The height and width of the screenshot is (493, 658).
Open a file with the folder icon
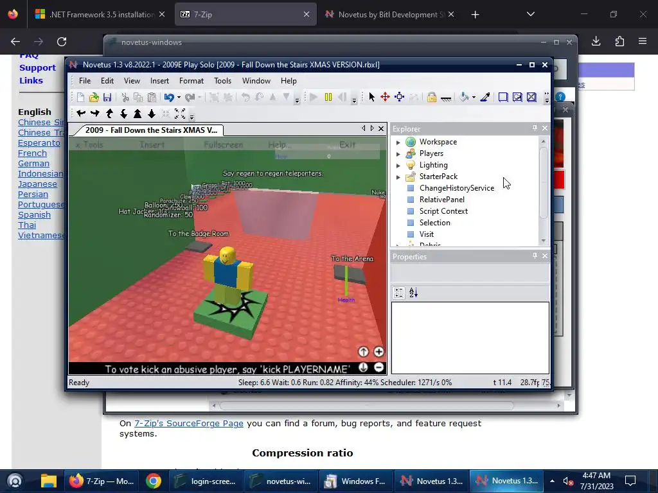94,98
